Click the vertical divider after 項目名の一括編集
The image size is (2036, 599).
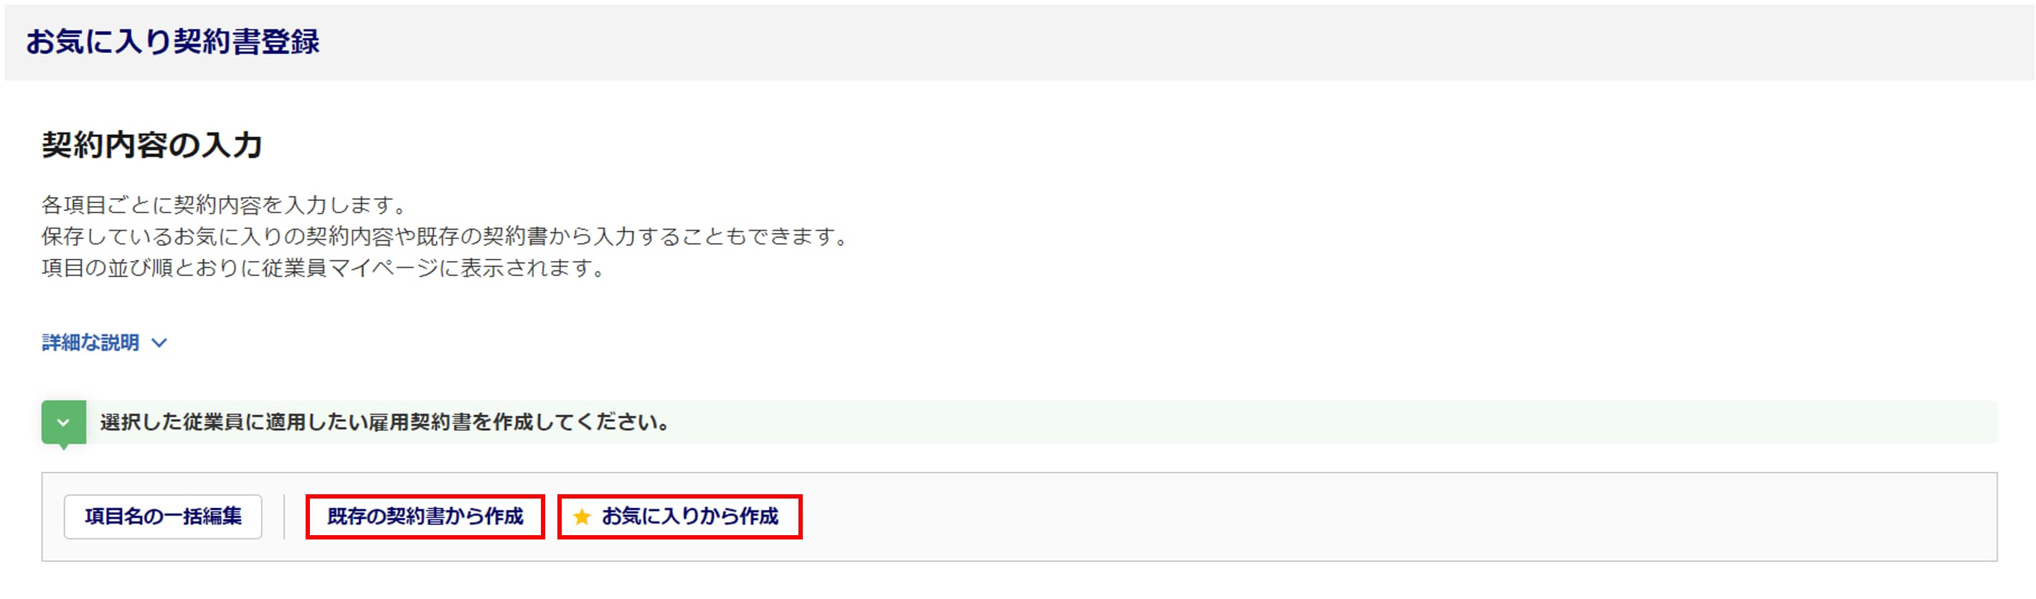(284, 517)
